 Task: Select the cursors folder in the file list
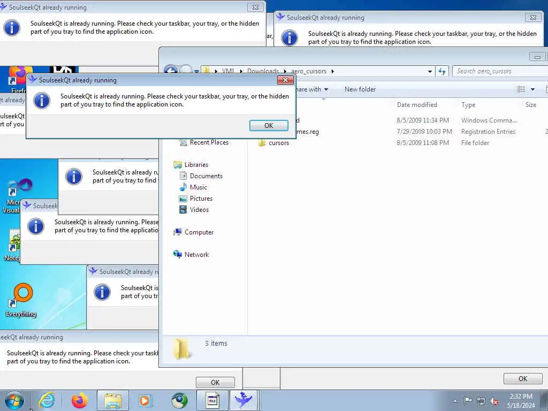[x=278, y=143]
